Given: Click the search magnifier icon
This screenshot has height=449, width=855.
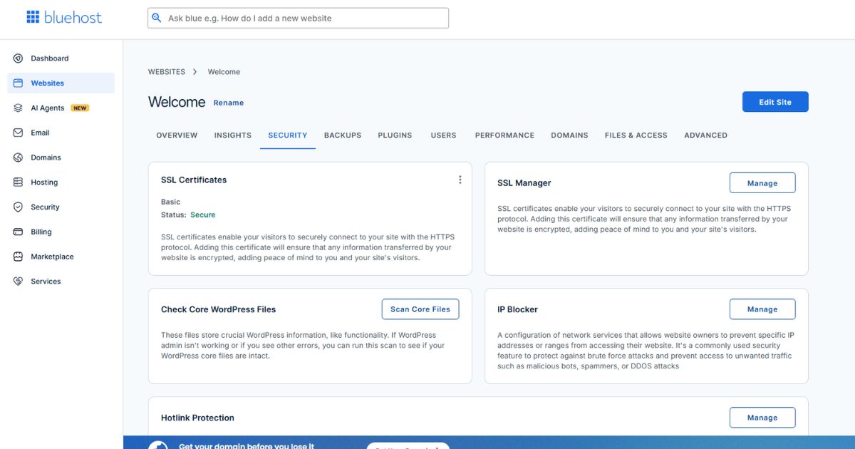Looking at the screenshot, I should coord(157,18).
